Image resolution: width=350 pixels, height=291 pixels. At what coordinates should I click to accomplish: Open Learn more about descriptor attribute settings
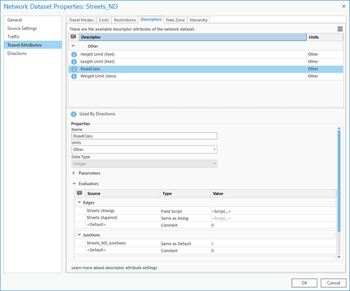coord(114,267)
